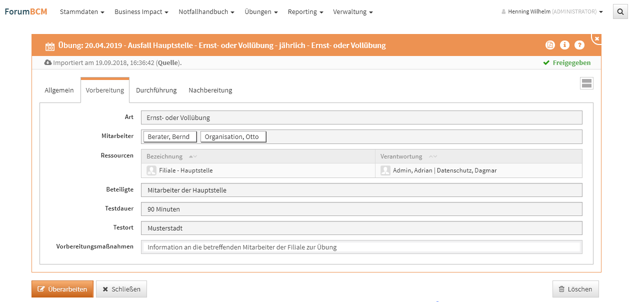Sort resources by Bezeichnung arrows
This screenshot has width=635, height=302.
(192, 156)
